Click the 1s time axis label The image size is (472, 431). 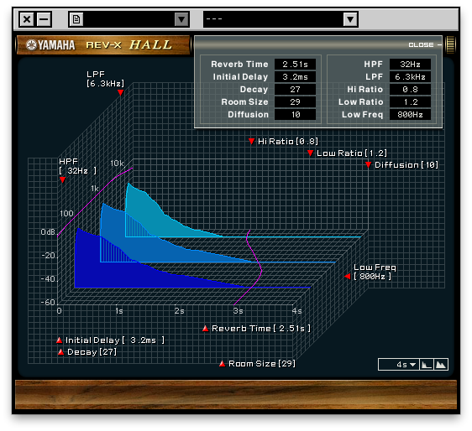(x=119, y=311)
